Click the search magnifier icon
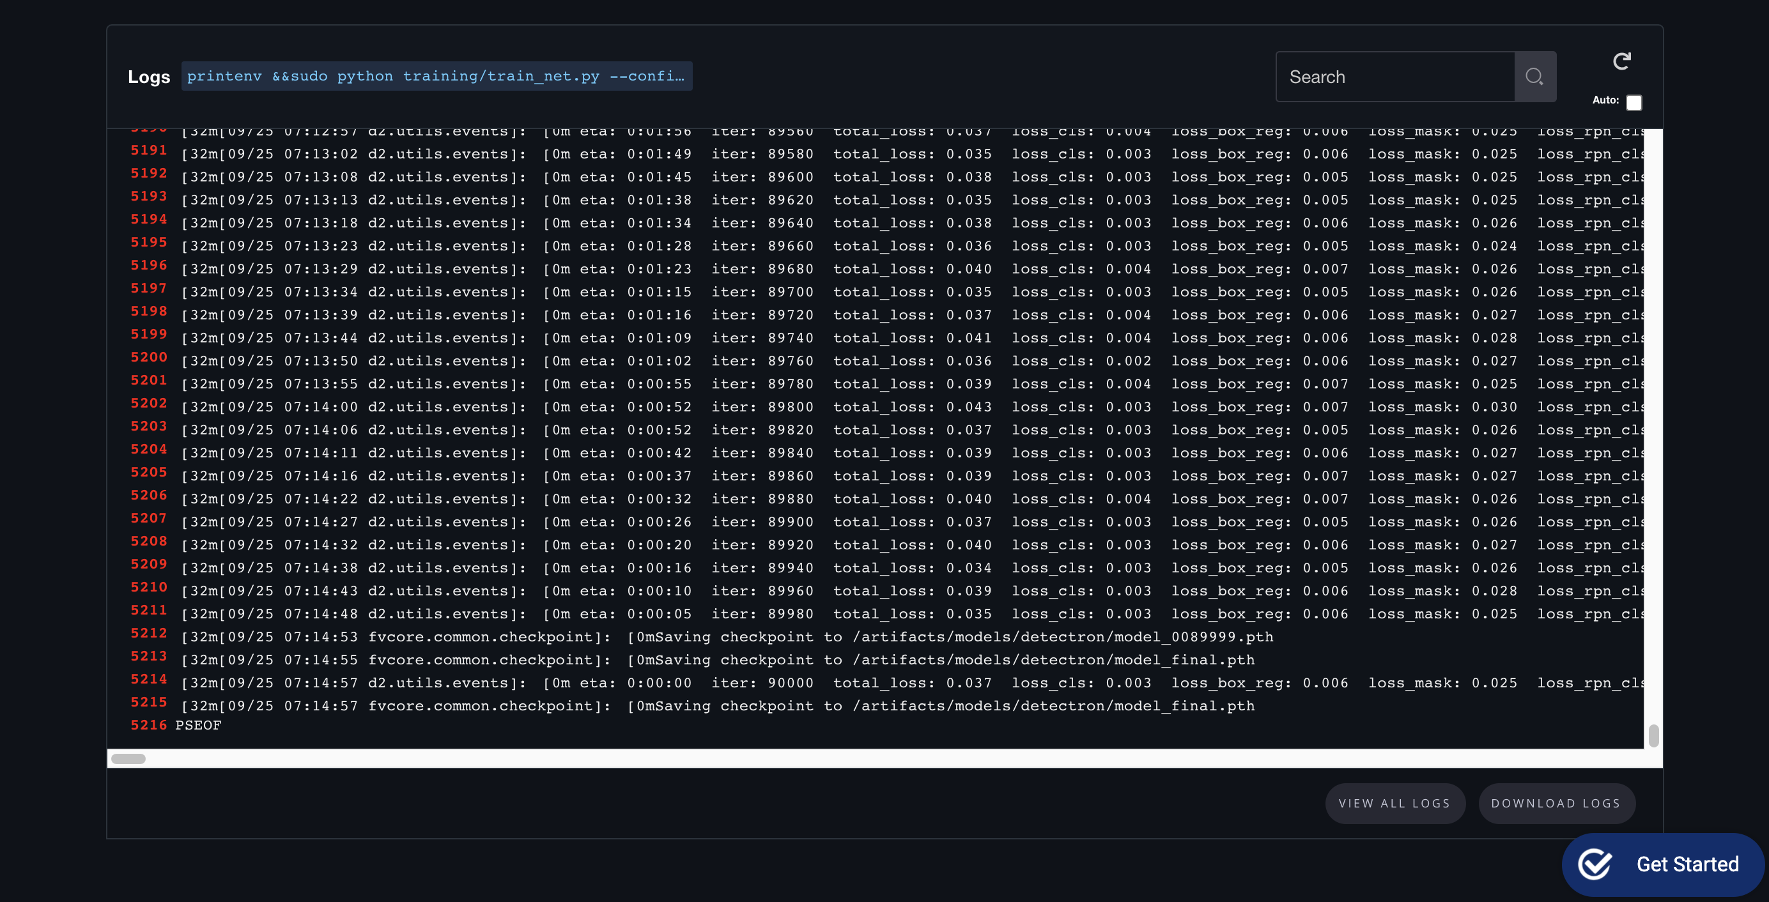Viewport: 1769px width, 902px height. (1534, 77)
